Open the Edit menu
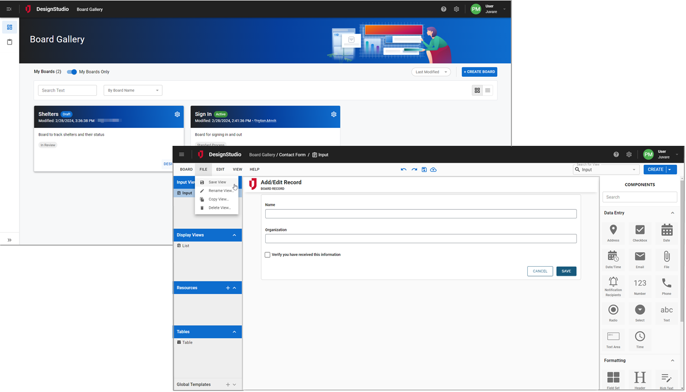686x392 pixels. click(x=220, y=169)
